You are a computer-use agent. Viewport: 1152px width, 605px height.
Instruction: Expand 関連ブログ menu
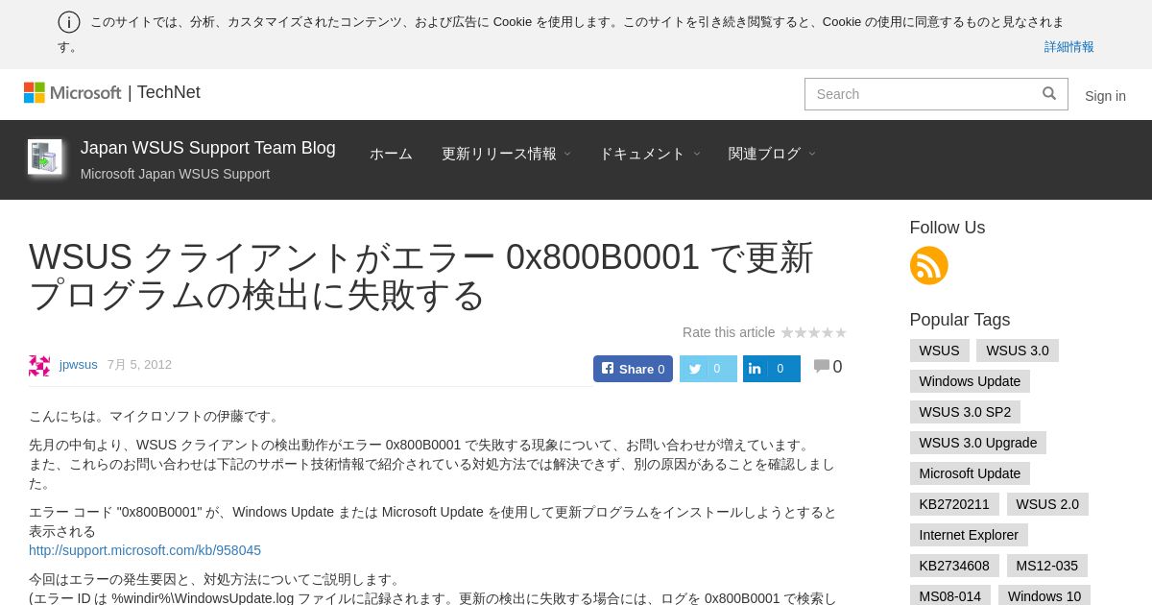point(772,154)
